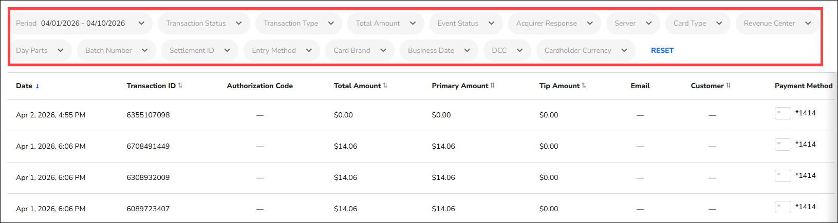Open the Period date range filter
The width and height of the screenshot is (838, 223).
click(x=81, y=24)
